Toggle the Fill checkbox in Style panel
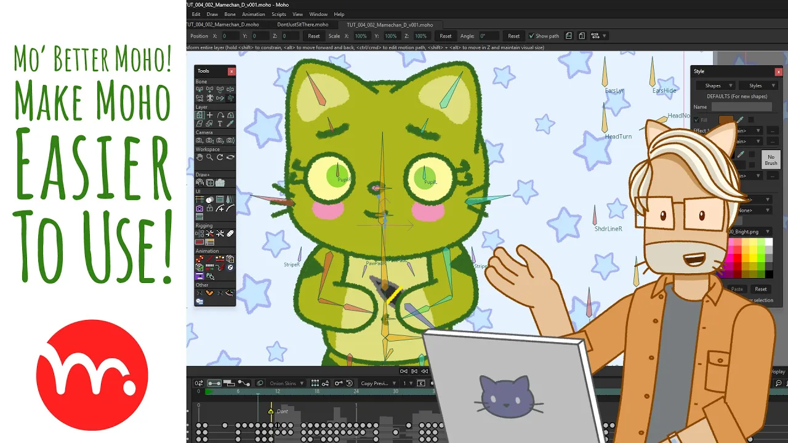The height and width of the screenshot is (443, 788). coord(697,120)
